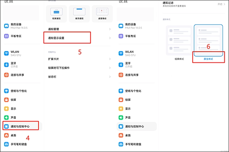Viewport: 229px width, 152px height.
Task: Choose the 原生样式 native style label
Action: click(208, 59)
